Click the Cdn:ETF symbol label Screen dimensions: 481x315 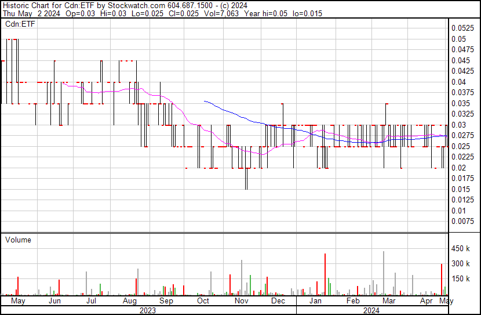[x=20, y=24]
